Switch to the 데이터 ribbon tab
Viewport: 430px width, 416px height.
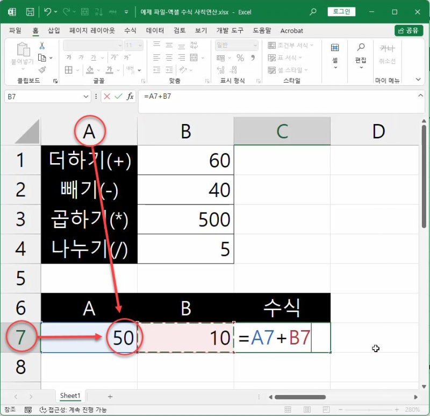(x=155, y=31)
